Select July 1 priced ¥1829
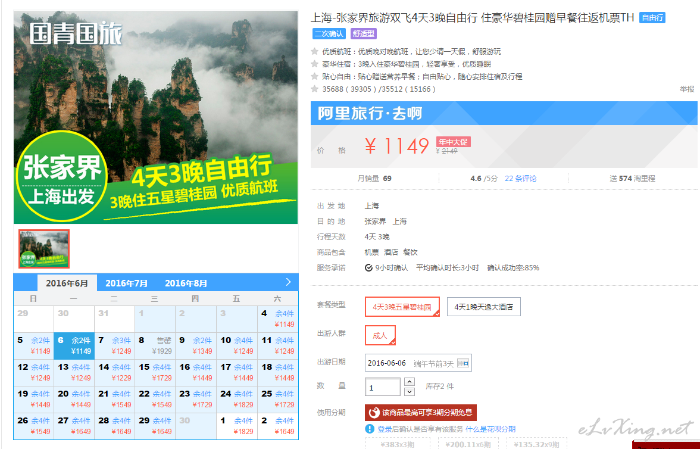This screenshot has height=449, width=700. click(237, 426)
